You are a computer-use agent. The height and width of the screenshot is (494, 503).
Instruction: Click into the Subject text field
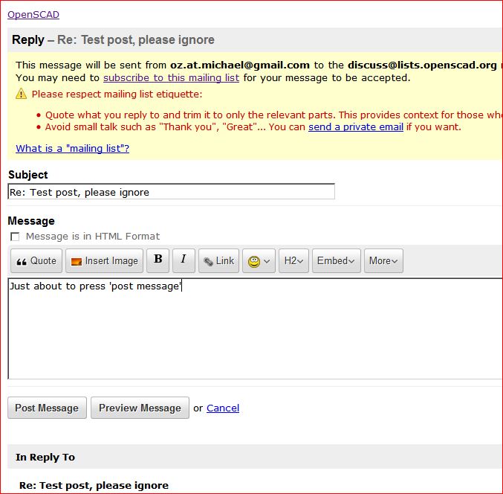171,192
